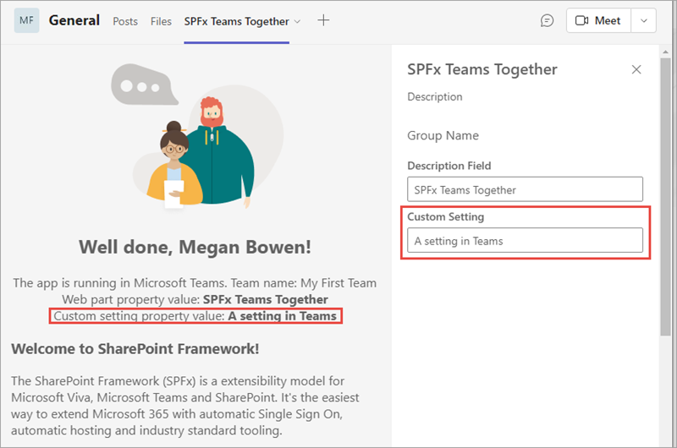Start a meeting with Meet button

(598, 20)
